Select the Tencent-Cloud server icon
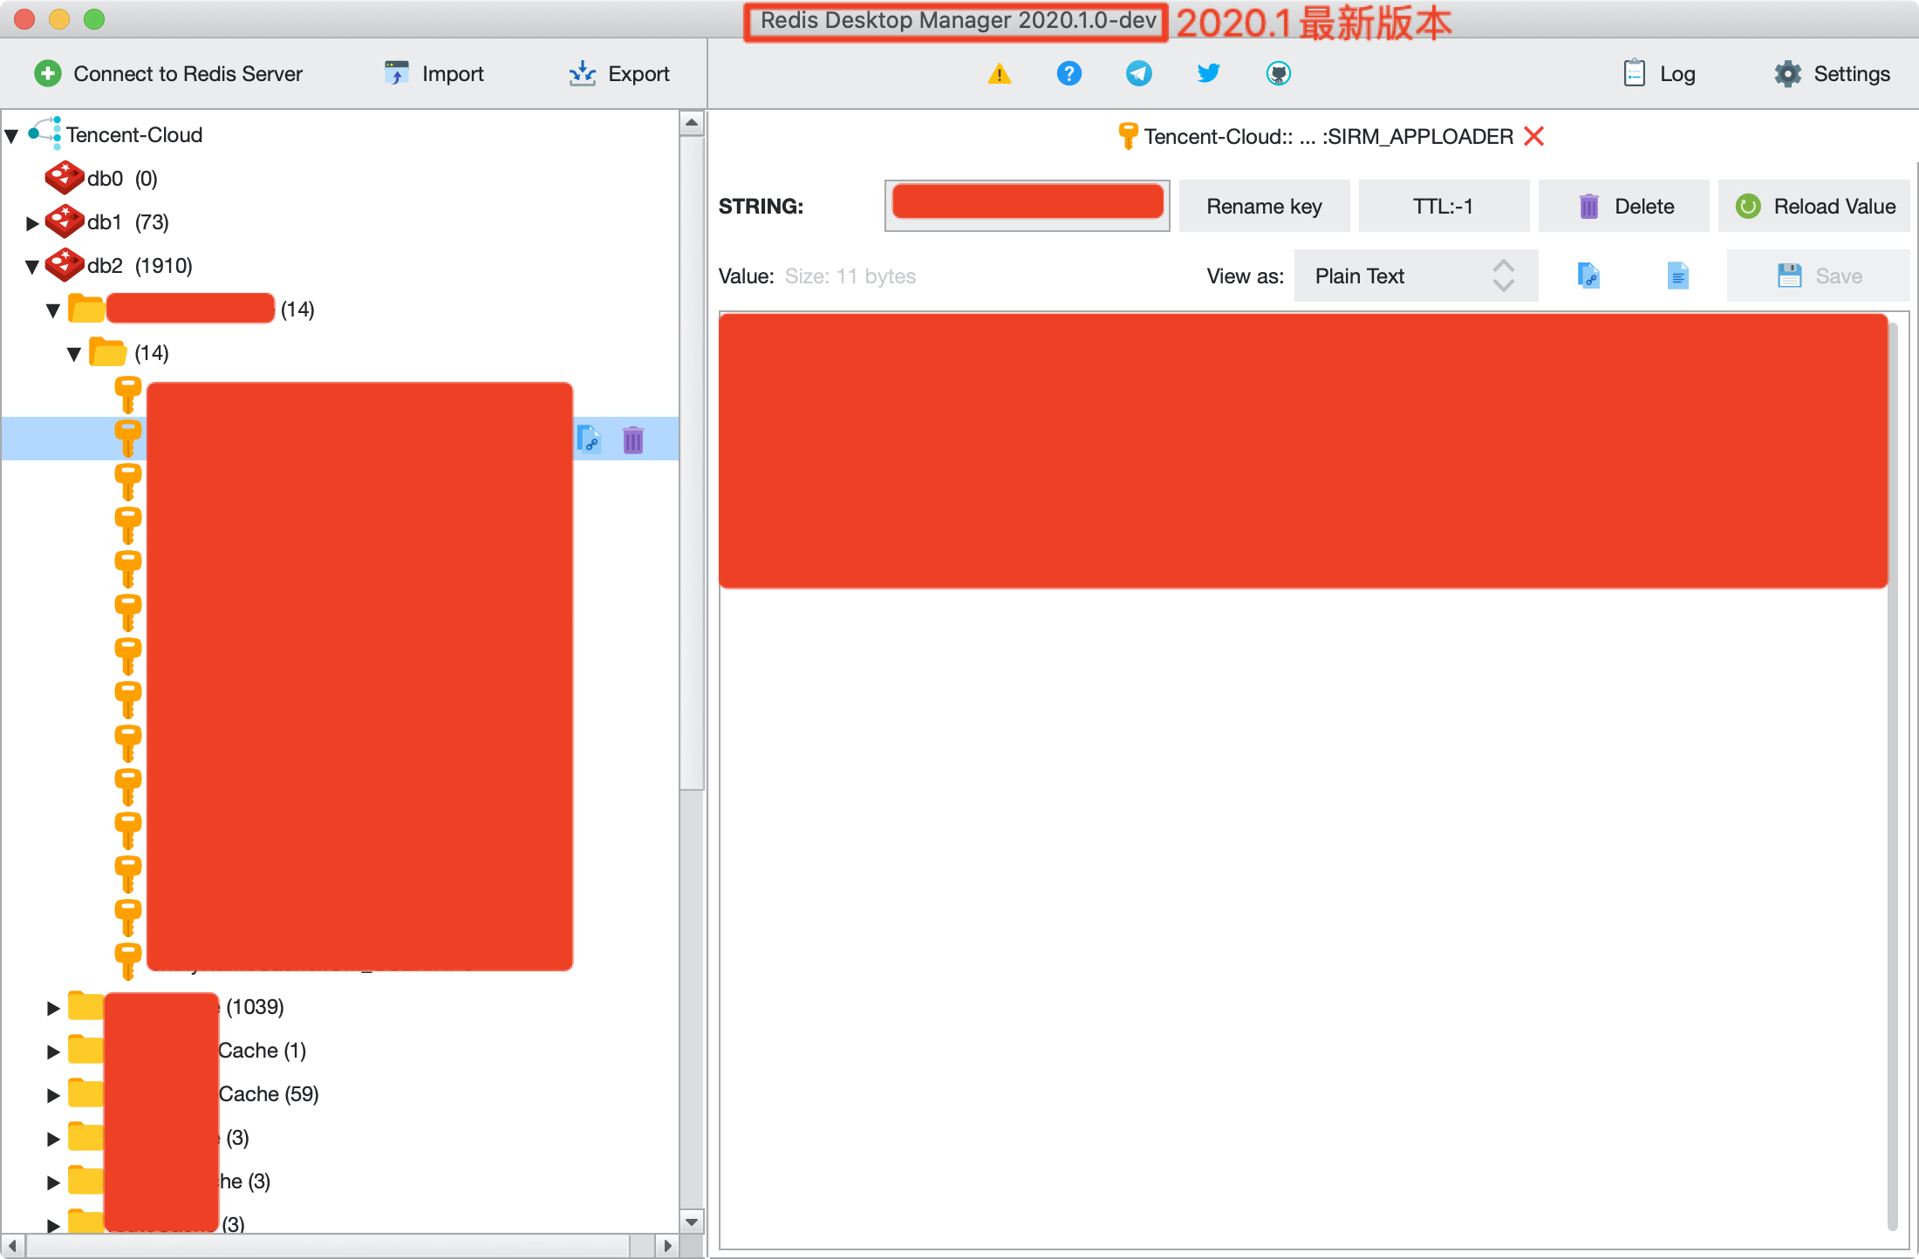Screen dimensions: 1919x1259 [x=44, y=133]
